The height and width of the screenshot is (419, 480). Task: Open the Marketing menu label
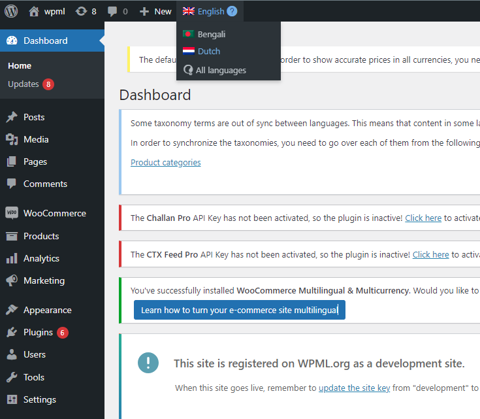click(x=44, y=280)
